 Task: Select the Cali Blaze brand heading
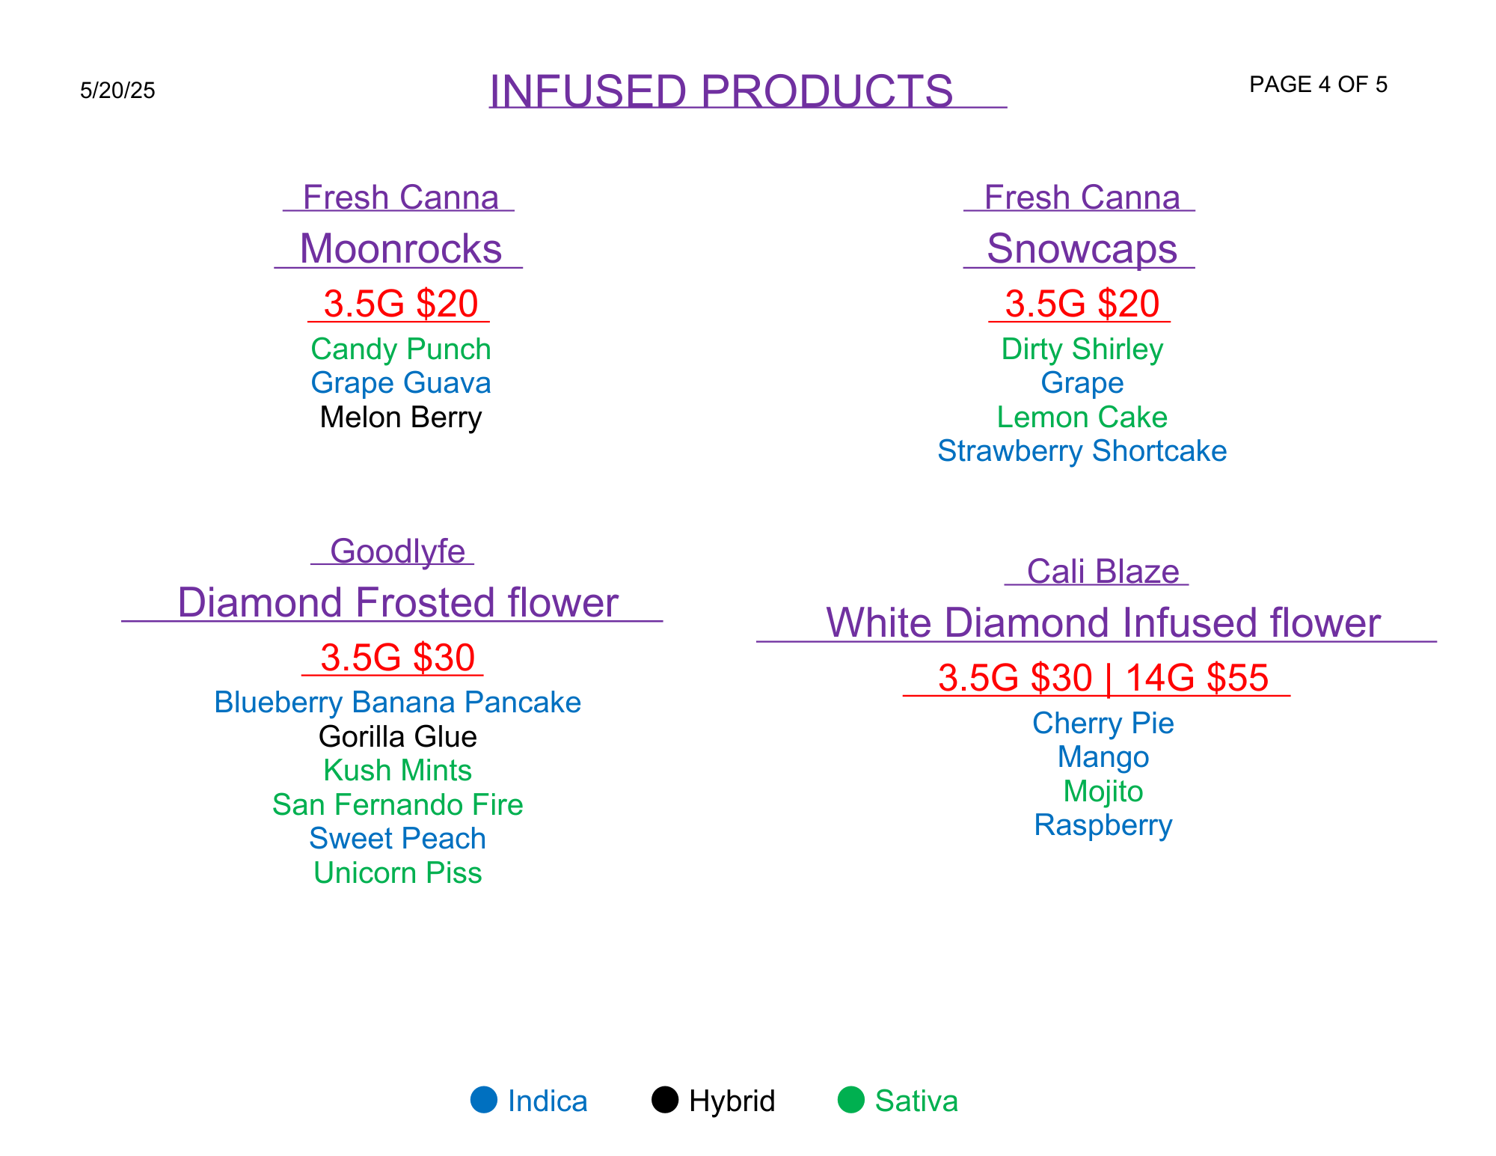click(1103, 572)
